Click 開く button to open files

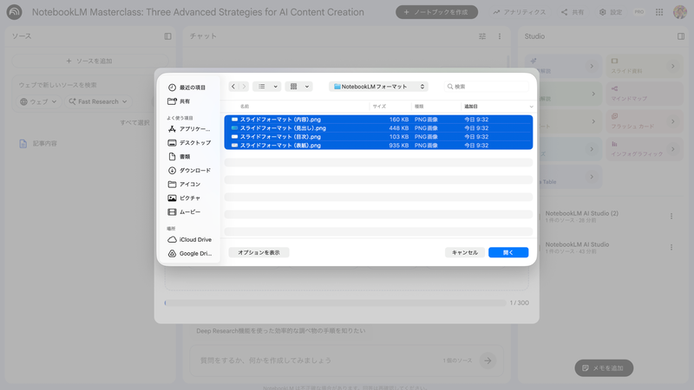(508, 252)
